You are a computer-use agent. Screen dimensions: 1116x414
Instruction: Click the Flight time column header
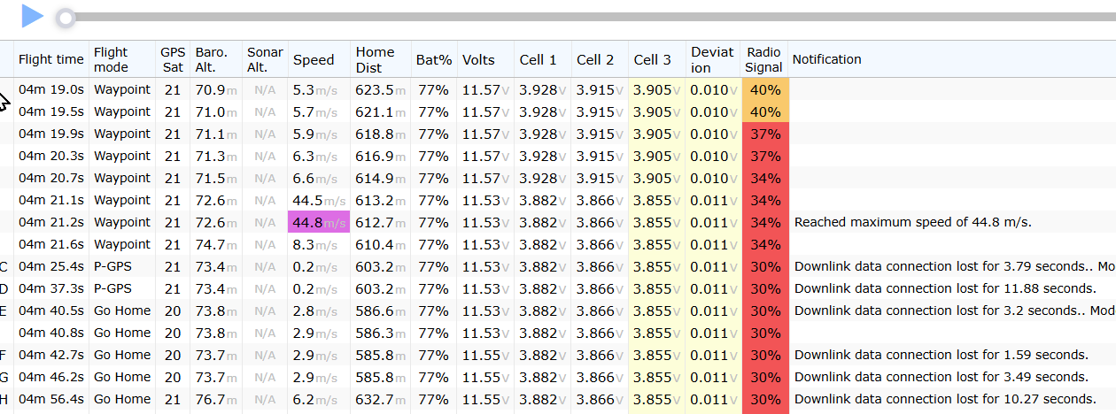click(51, 60)
